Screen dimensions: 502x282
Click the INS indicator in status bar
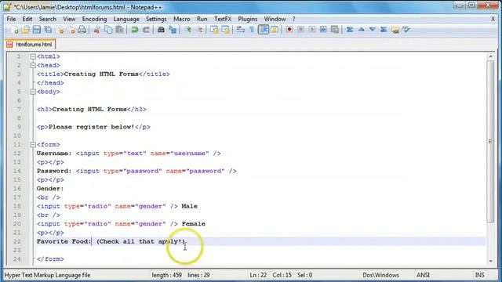click(479, 275)
